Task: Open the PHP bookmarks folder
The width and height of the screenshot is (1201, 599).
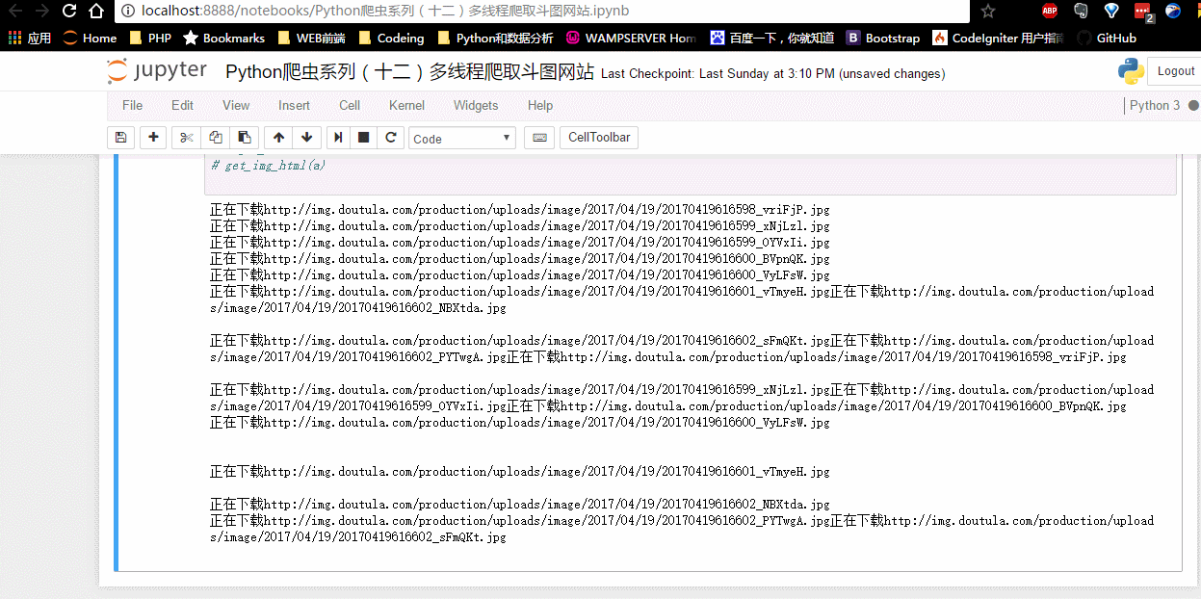Action: pyautogui.click(x=149, y=39)
